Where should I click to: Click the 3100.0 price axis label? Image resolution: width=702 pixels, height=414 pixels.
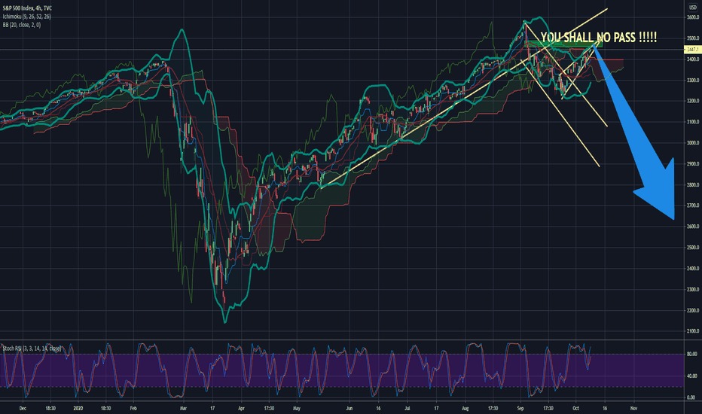click(x=693, y=122)
